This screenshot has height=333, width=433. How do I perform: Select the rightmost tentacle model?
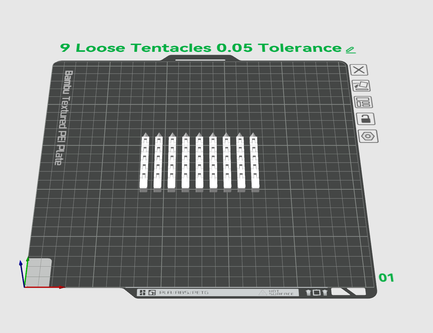point(254,162)
